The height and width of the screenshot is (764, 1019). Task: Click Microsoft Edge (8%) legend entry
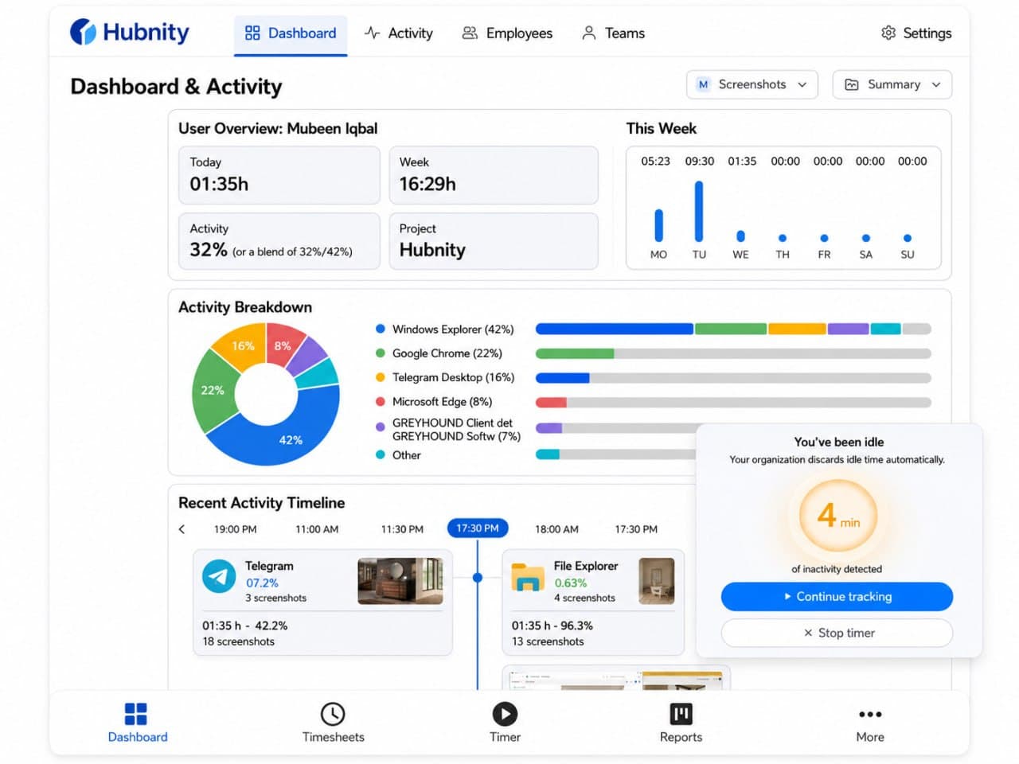[434, 402]
